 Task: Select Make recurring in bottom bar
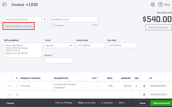(87, 103)
